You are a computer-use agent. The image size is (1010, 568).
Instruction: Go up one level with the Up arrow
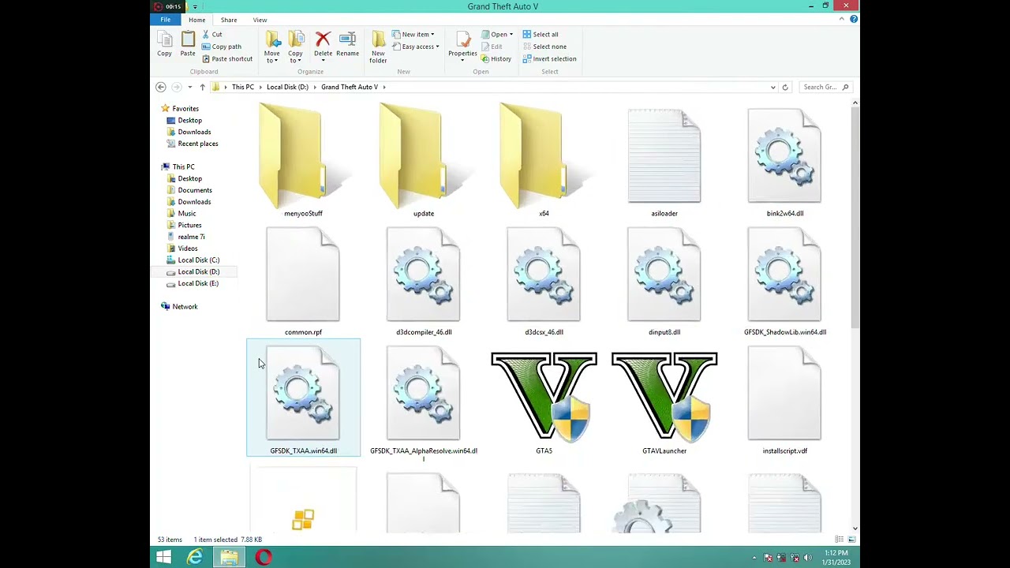click(202, 87)
